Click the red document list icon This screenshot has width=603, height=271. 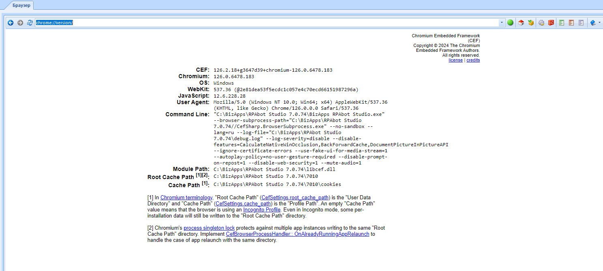[x=571, y=23]
